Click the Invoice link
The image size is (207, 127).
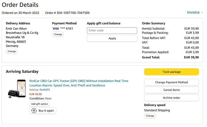(193, 12)
